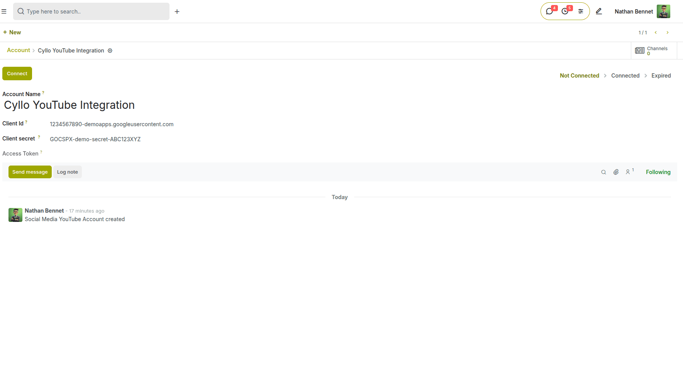683x372 pixels.
Task: Set status to Expired in the status bar
Action: [661, 75]
